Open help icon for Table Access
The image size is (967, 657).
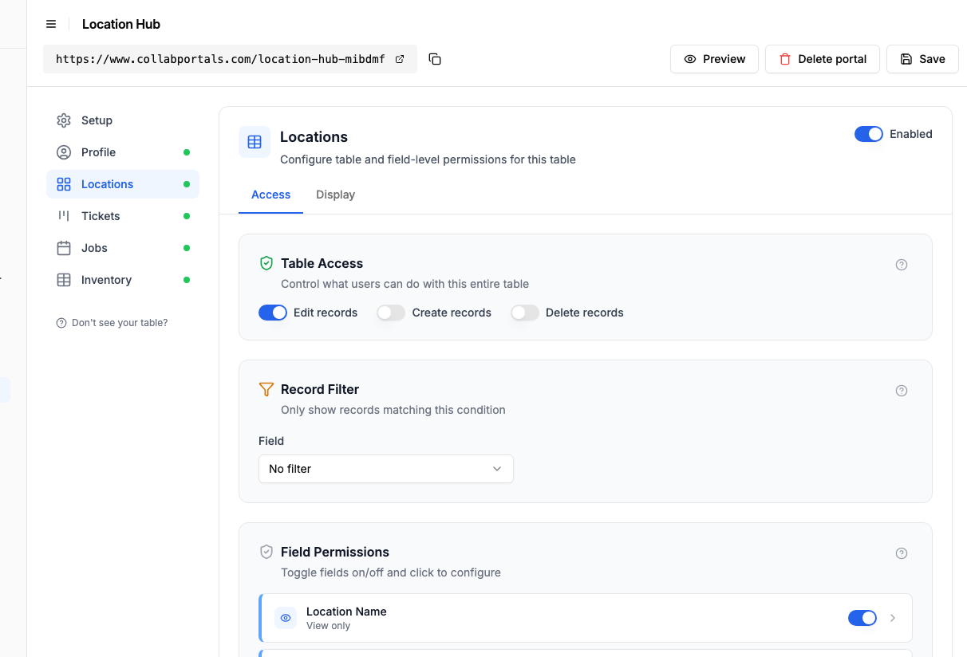pos(902,265)
